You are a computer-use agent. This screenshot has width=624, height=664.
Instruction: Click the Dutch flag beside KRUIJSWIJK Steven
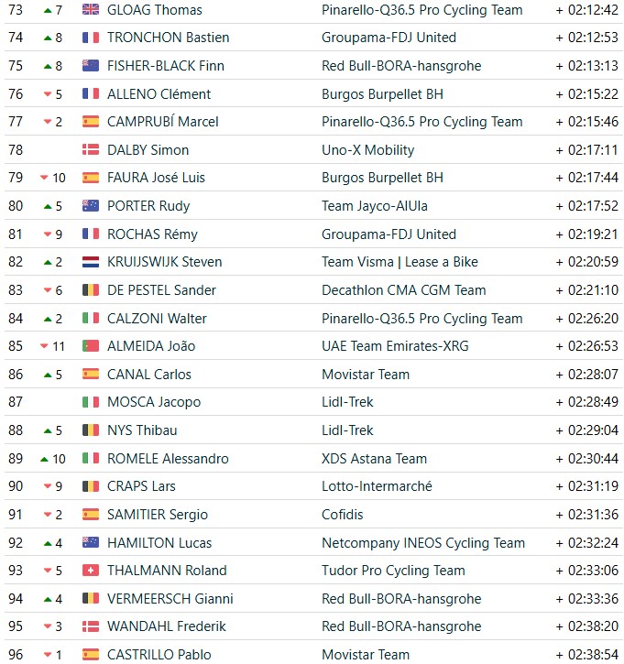point(90,262)
